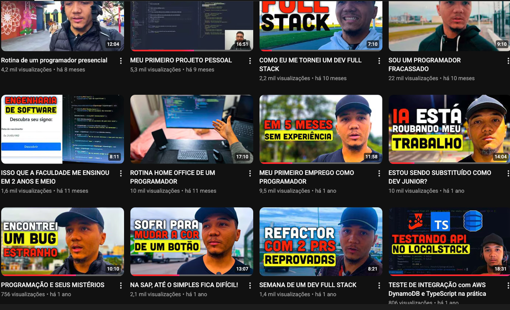The height and width of the screenshot is (310, 510).
Task: Click the 8:11 duration badge
Action: 114,157
